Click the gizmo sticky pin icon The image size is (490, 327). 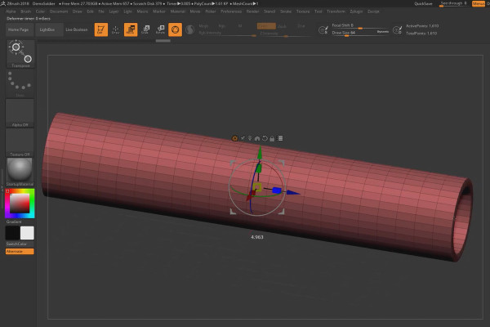(243, 138)
